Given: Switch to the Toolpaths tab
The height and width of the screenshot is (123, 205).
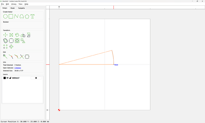Looking at the screenshot, I should [x=22, y=8].
